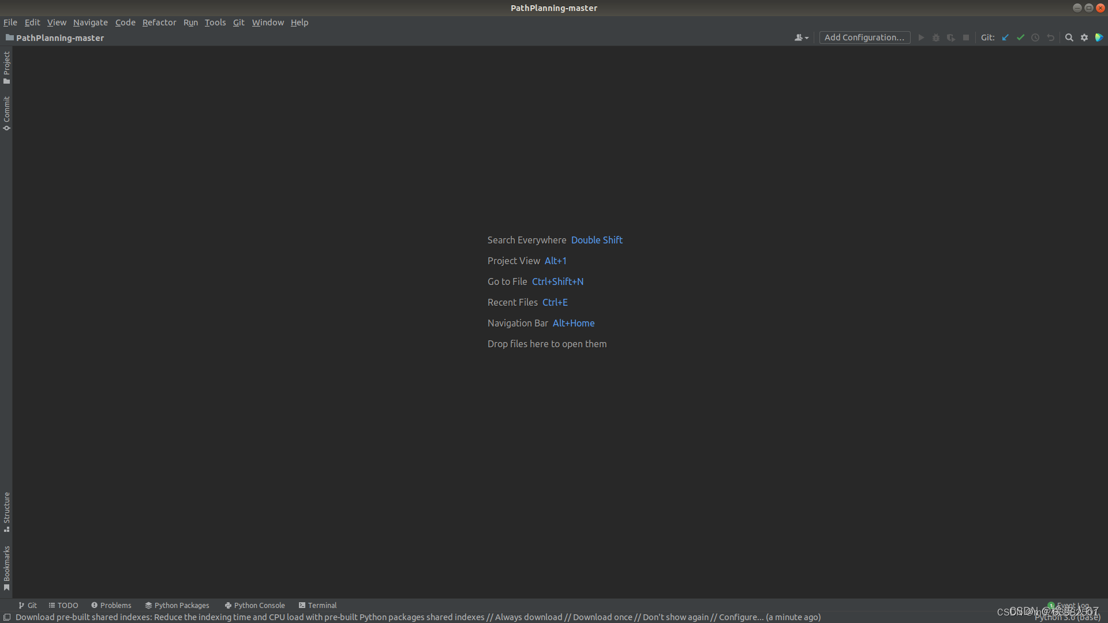Image resolution: width=1108 pixels, height=623 pixels.
Task: Click the Git checkmark status icon
Action: pos(1020,37)
